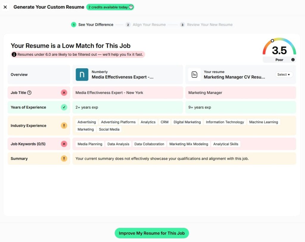Click red X status icon for Job Title
305x242 pixels.
click(64, 93)
